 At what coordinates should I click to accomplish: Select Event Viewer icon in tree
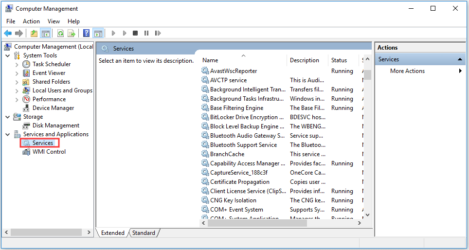(x=26, y=73)
